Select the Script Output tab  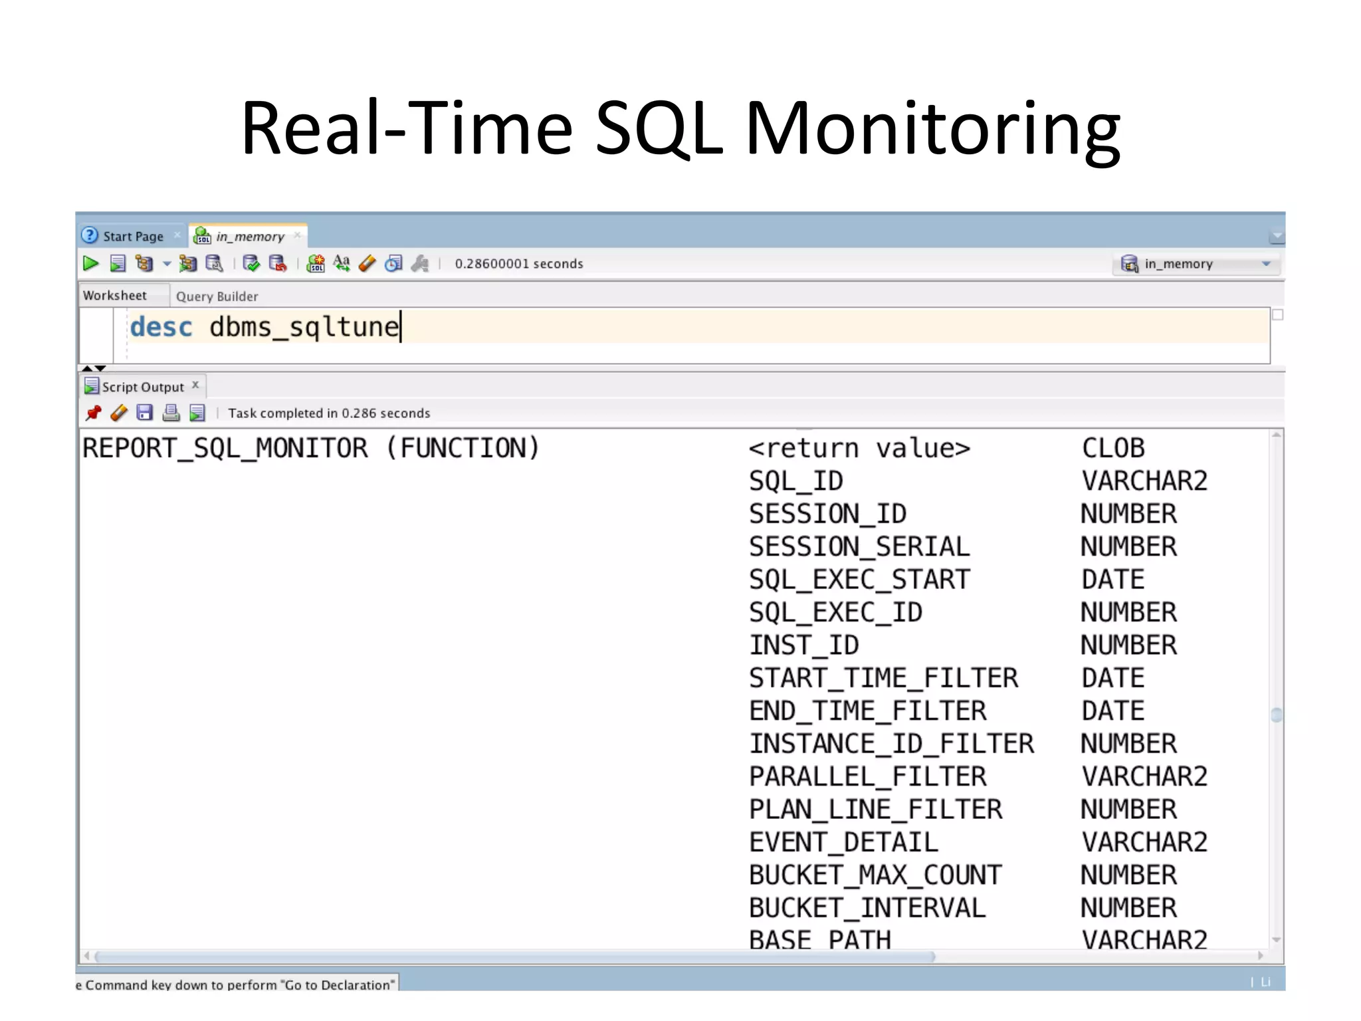point(143,387)
